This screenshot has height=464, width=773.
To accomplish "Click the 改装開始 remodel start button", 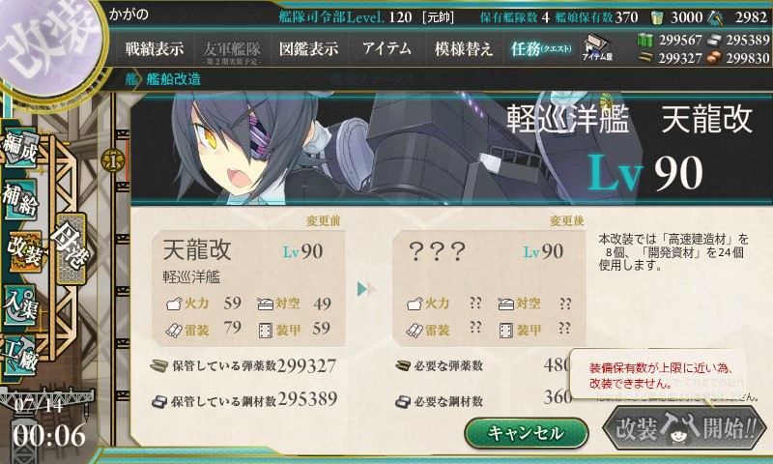I will click(685, 427).
